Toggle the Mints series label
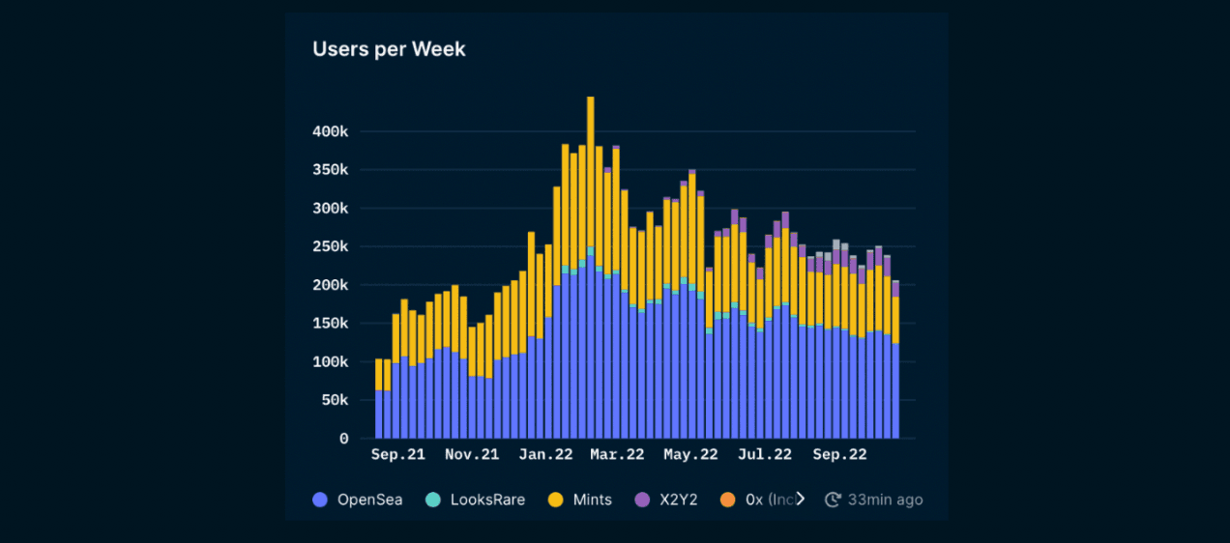The width and height of the screenshot is (1230, 543). click(x=592, y=500)
